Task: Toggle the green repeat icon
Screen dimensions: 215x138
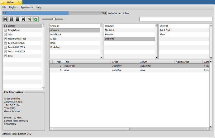Action: click(x=36, y=19)
